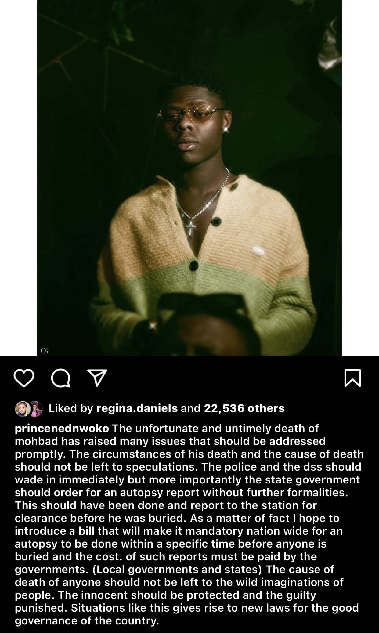Like the post with the heart icon

pyautogui.click(x=24, y=378)
